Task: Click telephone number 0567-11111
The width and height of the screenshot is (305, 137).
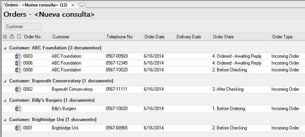Action: [x=116, y=89]
